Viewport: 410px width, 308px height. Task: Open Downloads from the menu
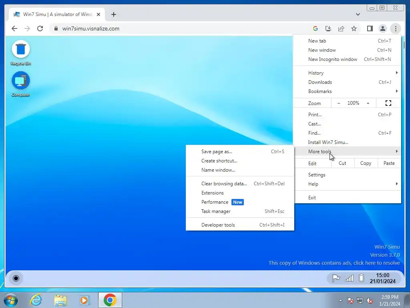coord(347,82)
